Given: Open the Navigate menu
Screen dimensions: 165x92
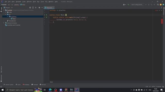Looking at the screenshot, I should (x=18, y=2).
